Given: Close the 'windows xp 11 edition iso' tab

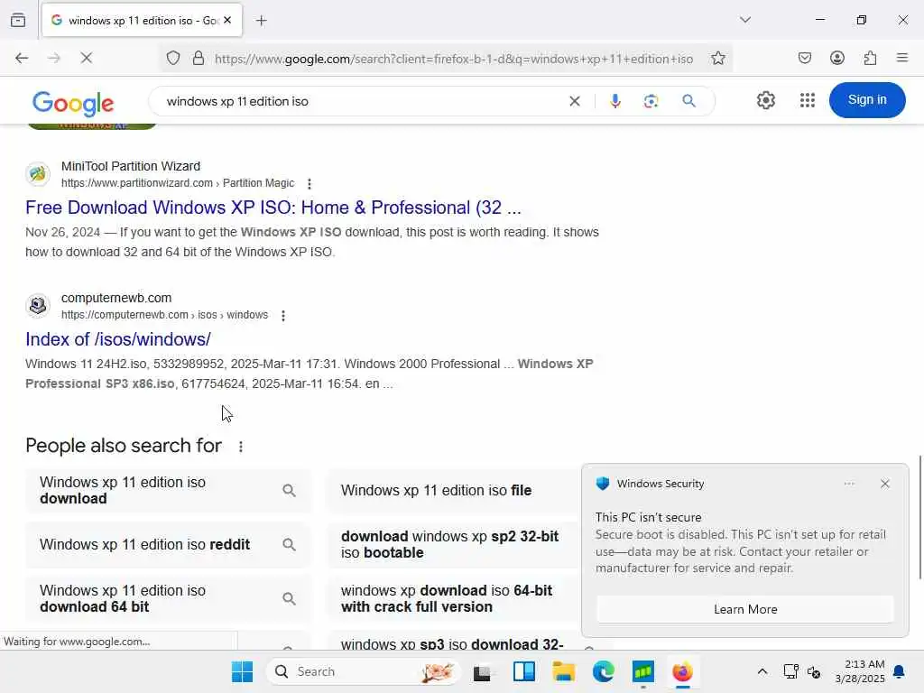Looking at the screenshot, I should click(227, 21).
